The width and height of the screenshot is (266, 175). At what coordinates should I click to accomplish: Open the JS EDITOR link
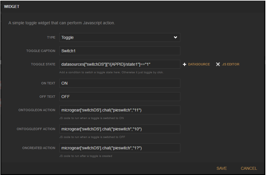[230, 64]
